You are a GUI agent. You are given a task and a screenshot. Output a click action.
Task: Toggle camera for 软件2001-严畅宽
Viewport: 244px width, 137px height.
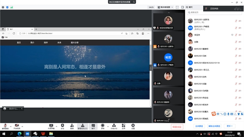coord(240,28)
